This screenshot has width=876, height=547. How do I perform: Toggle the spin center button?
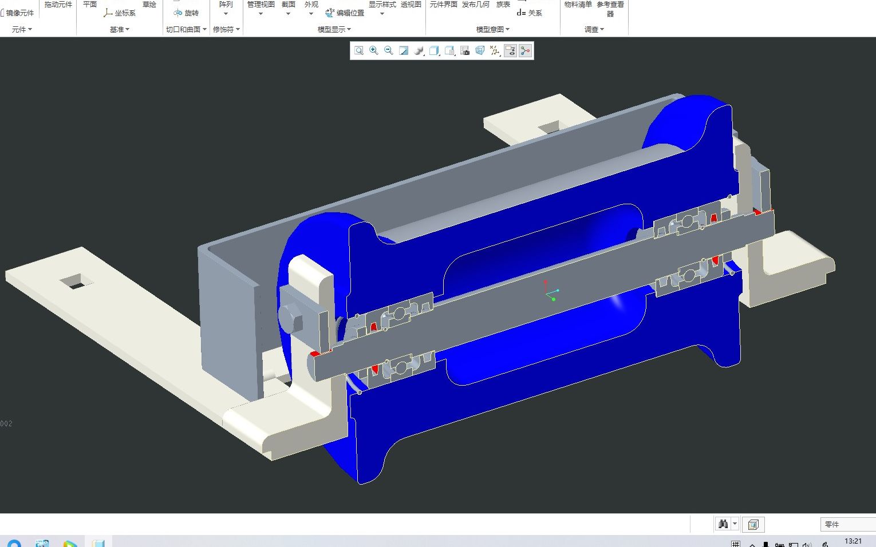pos(525,51)
